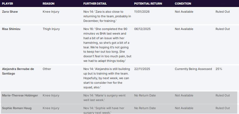This screenshot has width=239, height=114.
Task: Select Sophie Roman Haug's name
Action: pyautogui.click(x=17, y=108)
